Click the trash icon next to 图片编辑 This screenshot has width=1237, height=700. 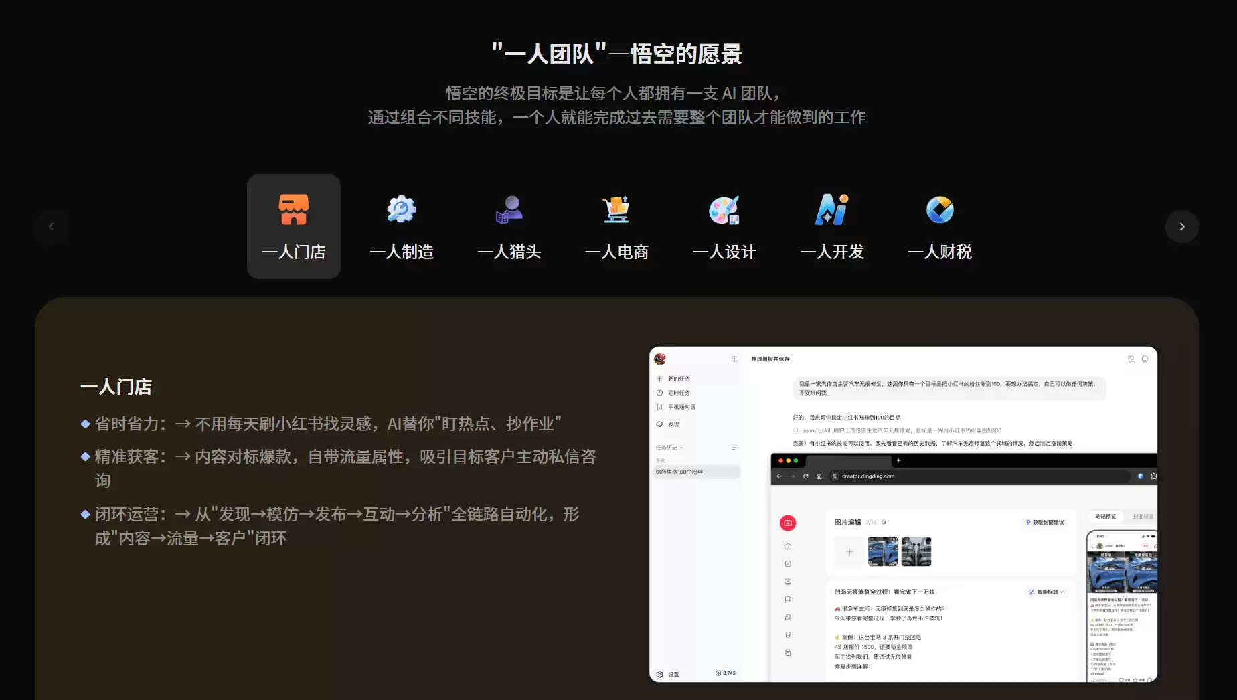pyautogui.click(x=884, y=522)
